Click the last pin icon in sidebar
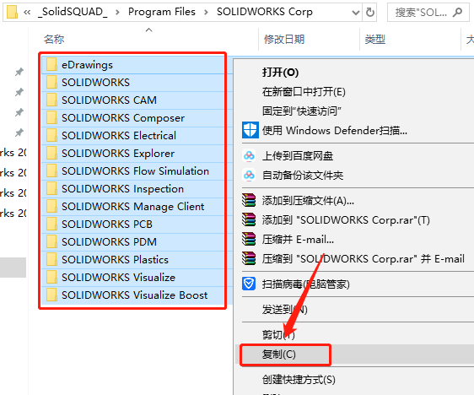Image resolution: width=474 pixels, height=395 pixels. [x=19, y=133]
